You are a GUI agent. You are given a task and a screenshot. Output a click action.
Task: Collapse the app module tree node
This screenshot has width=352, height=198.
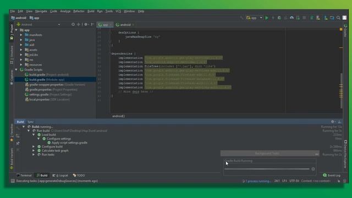[16, 30]
